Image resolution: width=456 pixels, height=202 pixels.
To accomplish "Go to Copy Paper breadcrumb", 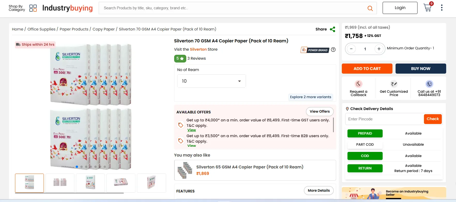I will click(x=104, y=29).
